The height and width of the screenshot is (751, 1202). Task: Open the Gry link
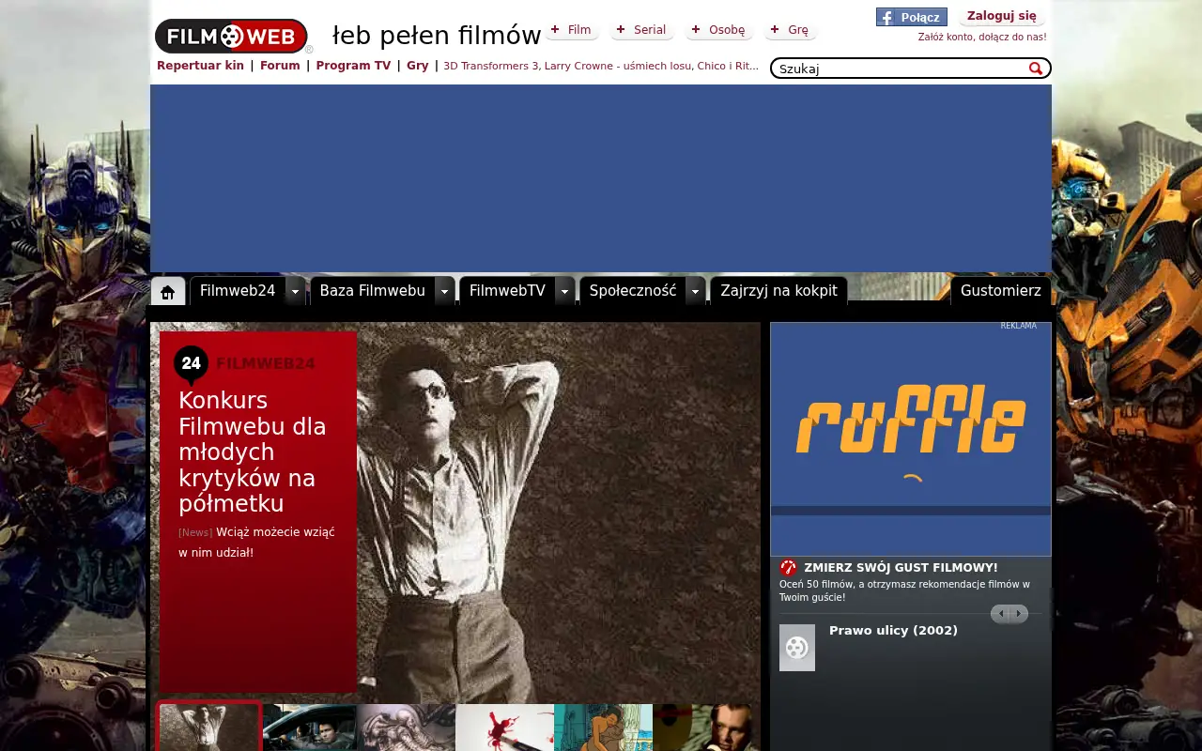[x=417, y=66]
